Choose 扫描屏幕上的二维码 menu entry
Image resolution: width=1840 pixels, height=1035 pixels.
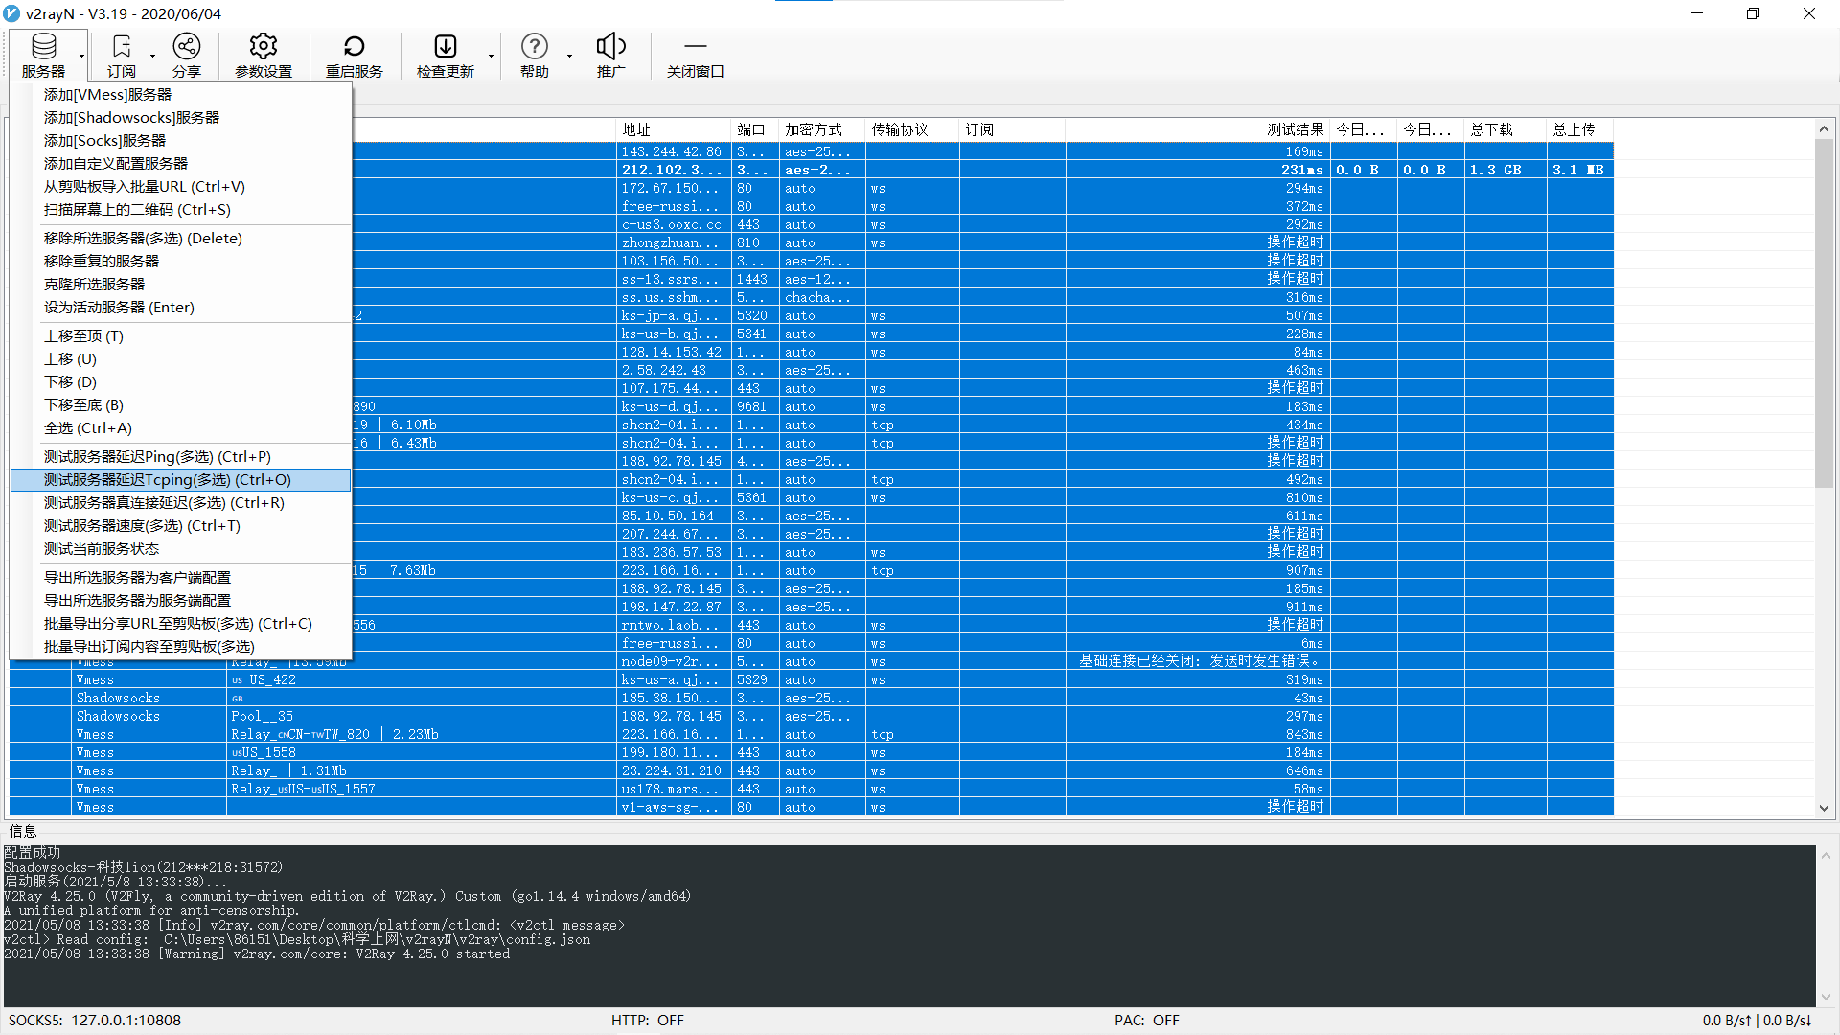pos(180,209)
